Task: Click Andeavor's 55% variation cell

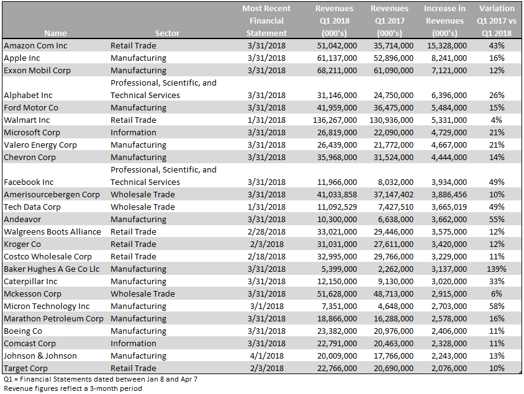Action: tap(497, 220)
